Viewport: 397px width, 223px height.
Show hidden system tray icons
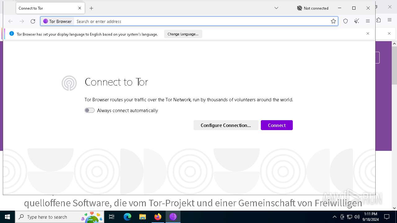334,217
